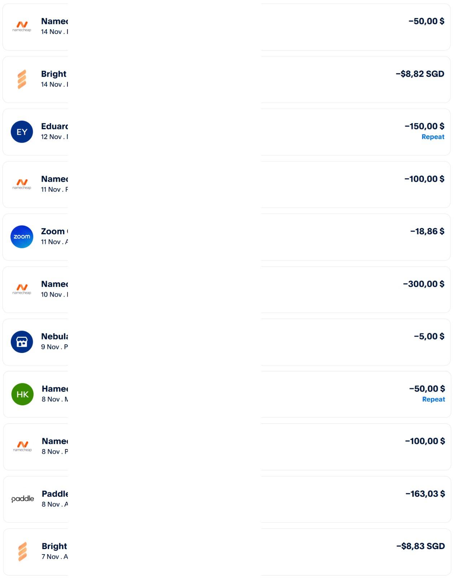Click Namecheap logo on 14 Nov transaction
The height and width of the screenshot is (578, 455).
pos(22,26)
